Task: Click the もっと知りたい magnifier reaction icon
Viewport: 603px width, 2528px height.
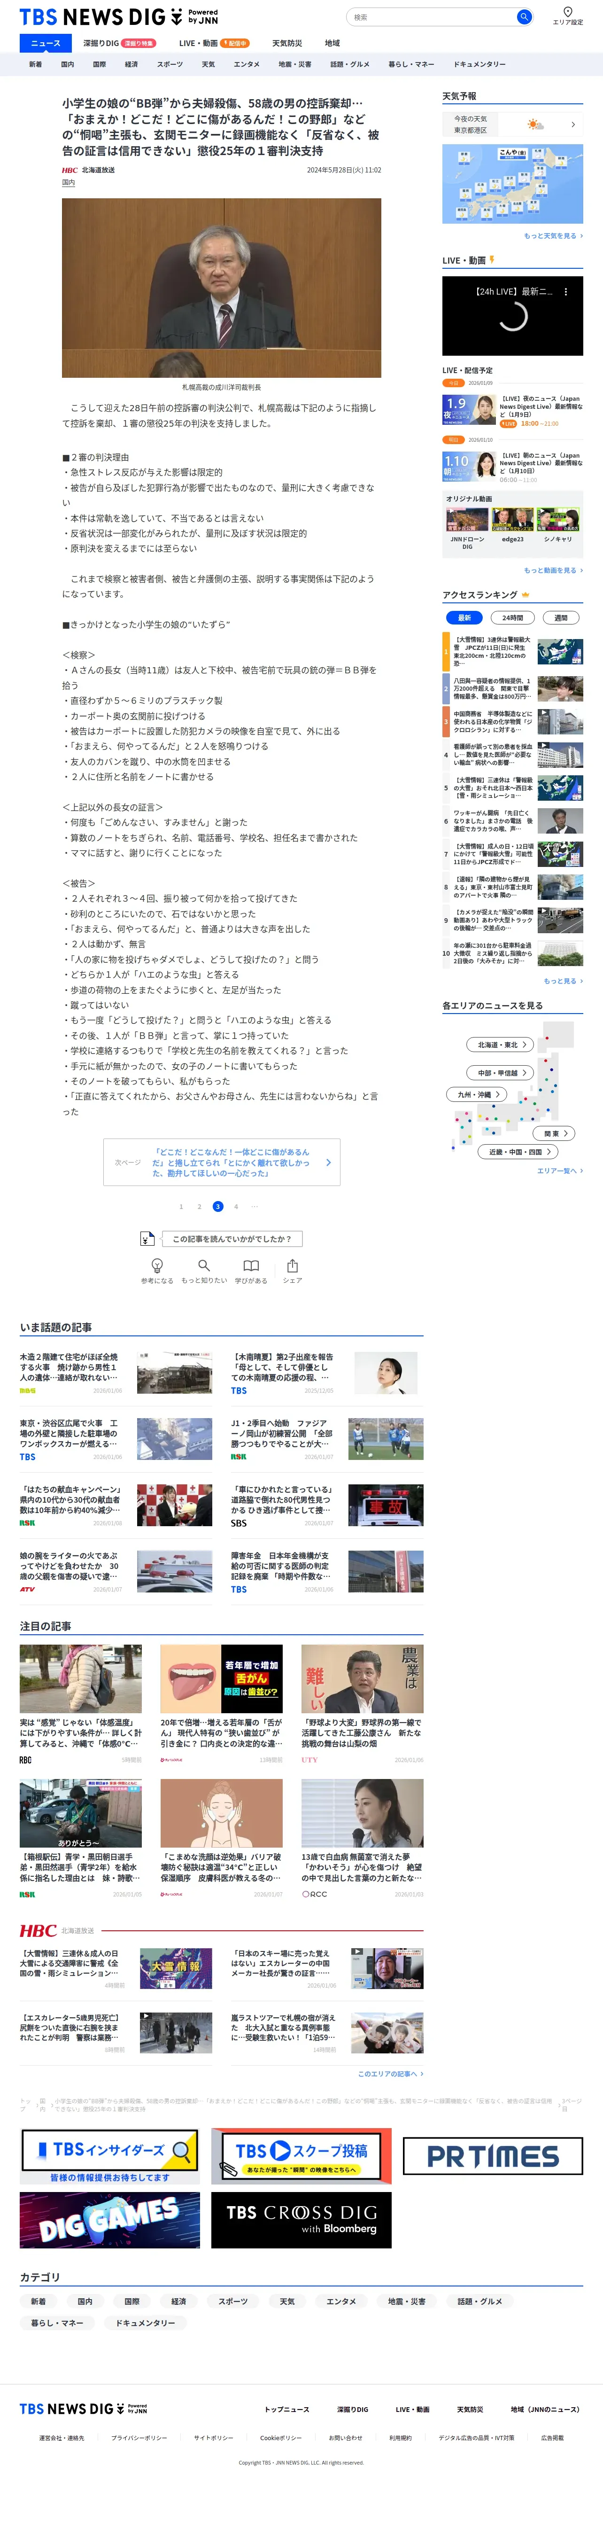Action: click(x=204, y=1266)
